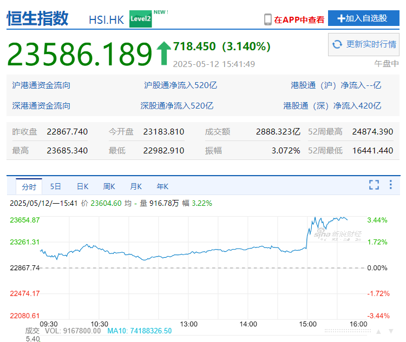The width and height of the screenshot is (406, 342).
Task: Switch to the 5日 chart tab
Action: coord(56,186)
